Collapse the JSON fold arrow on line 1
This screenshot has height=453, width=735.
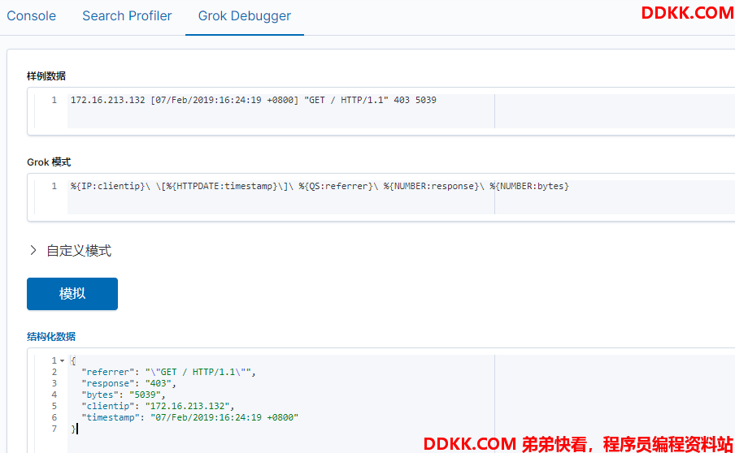click(63, 360)
